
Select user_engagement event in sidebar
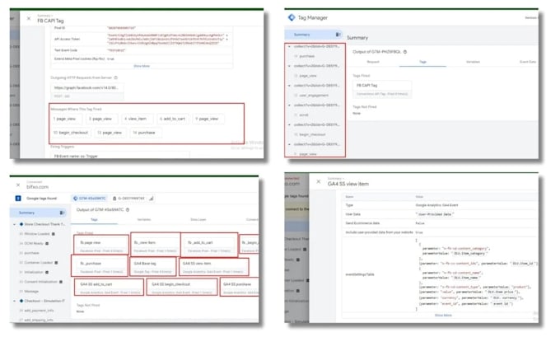pos(314,96)
